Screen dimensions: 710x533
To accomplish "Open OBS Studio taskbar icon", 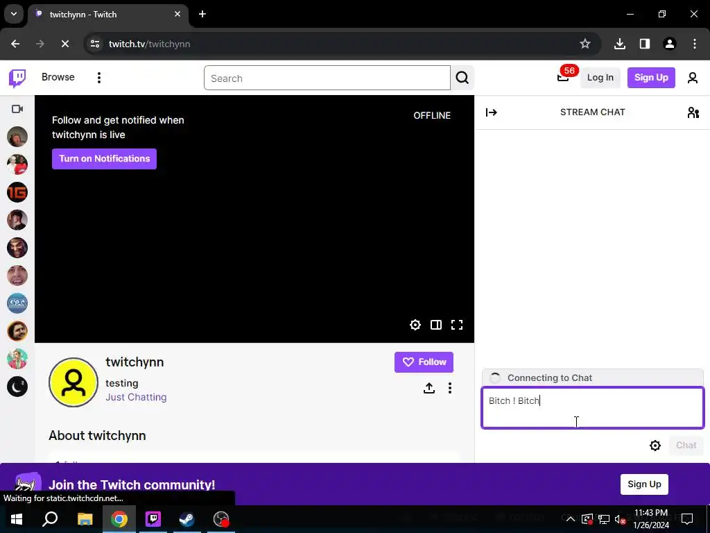I will (221, 519).
